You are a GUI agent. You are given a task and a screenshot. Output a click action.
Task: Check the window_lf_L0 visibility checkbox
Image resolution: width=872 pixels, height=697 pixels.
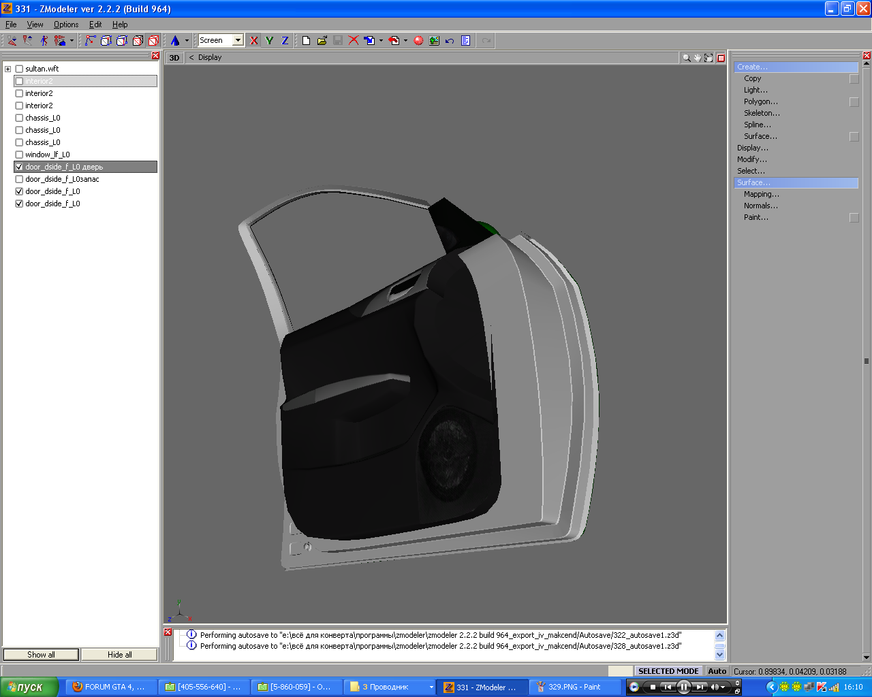click(19, 155)
